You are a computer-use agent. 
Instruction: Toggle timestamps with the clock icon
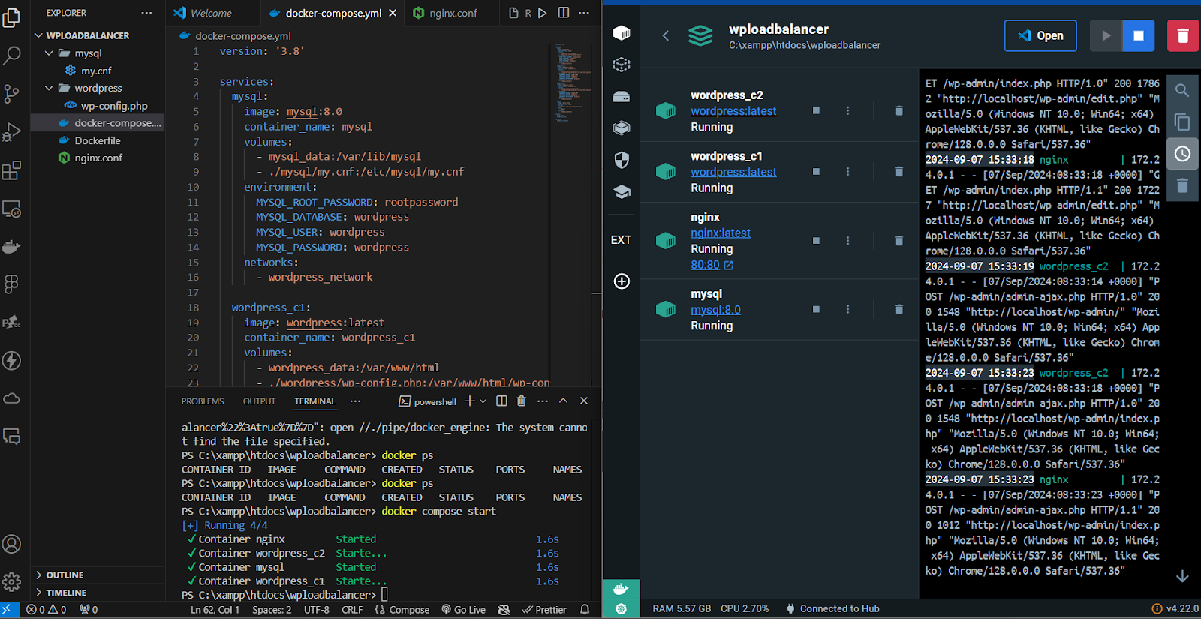tap(1182, 154)
